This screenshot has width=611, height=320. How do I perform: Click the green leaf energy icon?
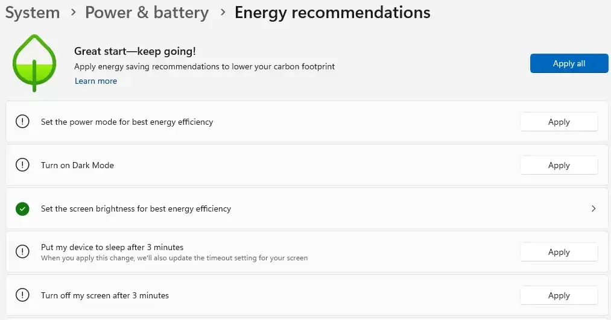(34, 63)
